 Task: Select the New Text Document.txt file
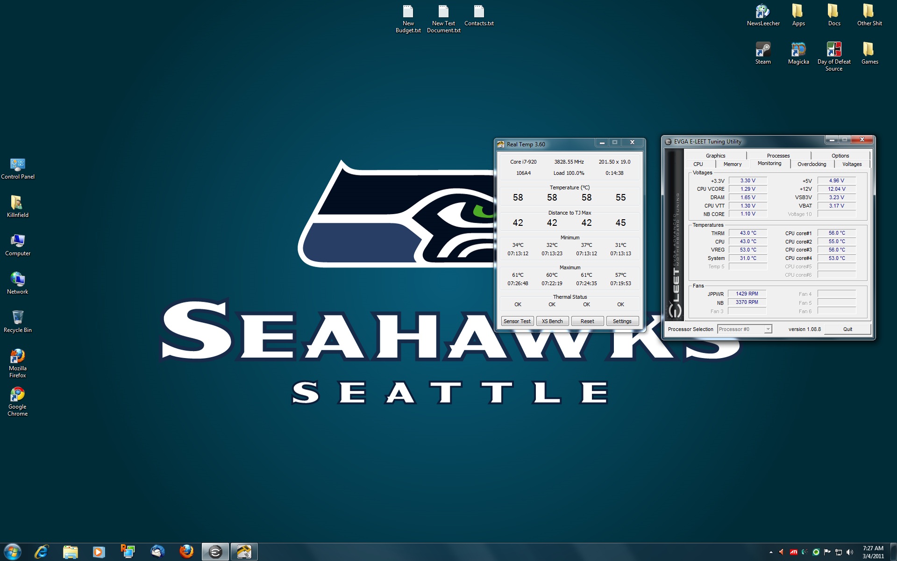(443, 19)
